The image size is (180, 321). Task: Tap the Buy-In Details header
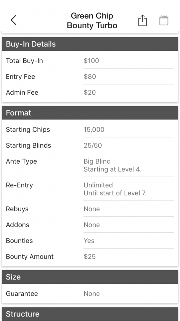[x=90, y=44]
